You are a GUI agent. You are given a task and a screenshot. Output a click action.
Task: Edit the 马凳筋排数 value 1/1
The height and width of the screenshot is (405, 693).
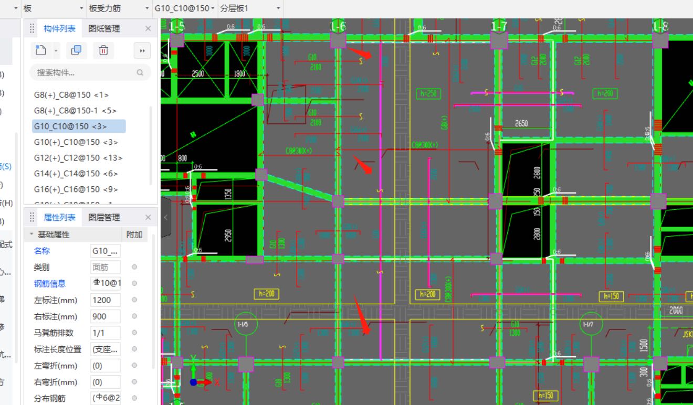[x=106, y=333]
